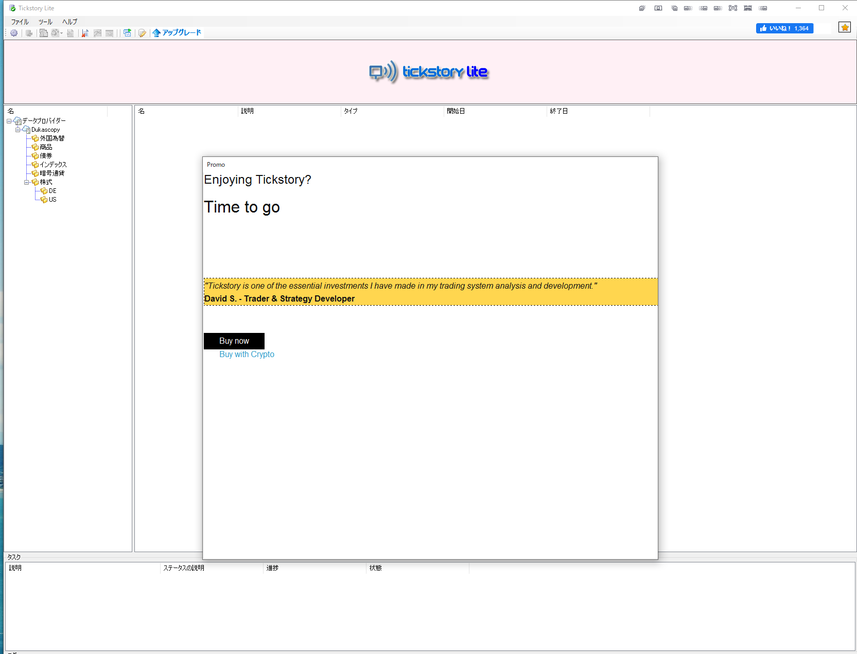Select the インデックス folder

[x=53, y=165]
